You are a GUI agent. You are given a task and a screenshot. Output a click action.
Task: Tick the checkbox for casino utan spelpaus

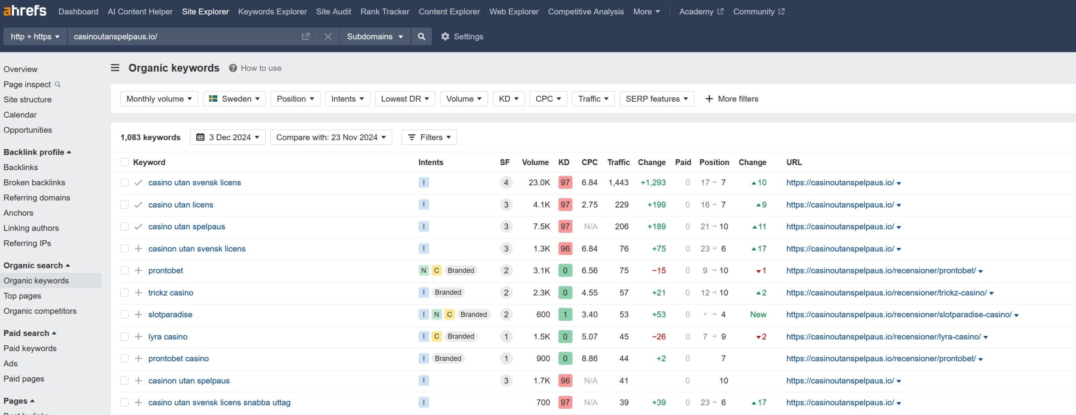point(124,226)
